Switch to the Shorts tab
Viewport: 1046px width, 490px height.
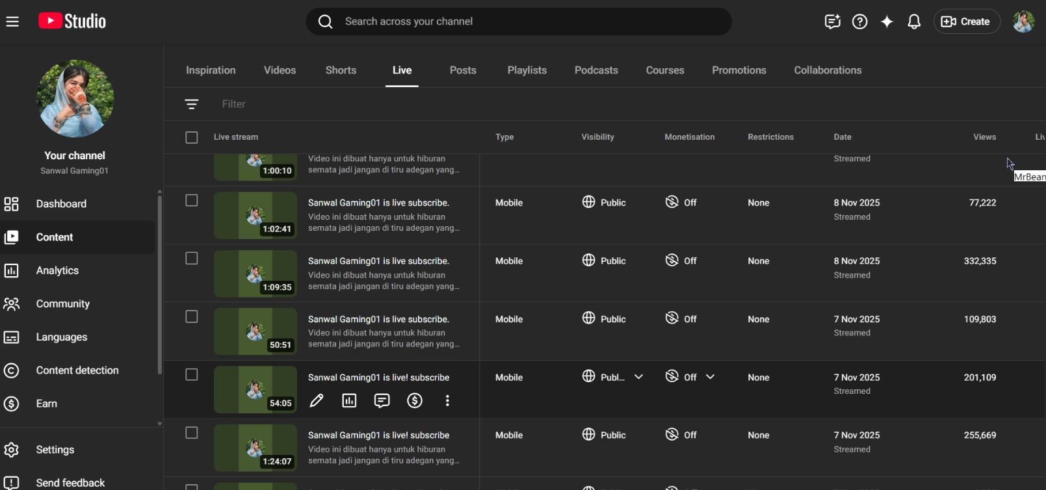coord(341,70)
